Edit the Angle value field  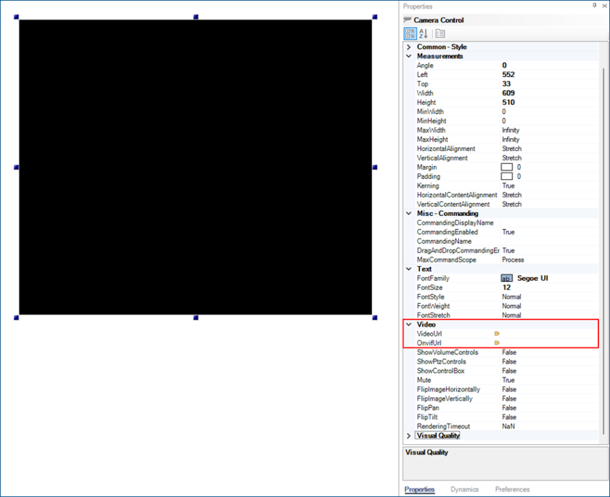[549, 65]
